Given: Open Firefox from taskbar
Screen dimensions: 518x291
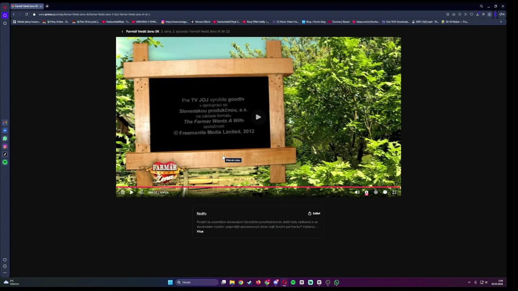Looking at the screenshot, I should (x=258, y=282).
